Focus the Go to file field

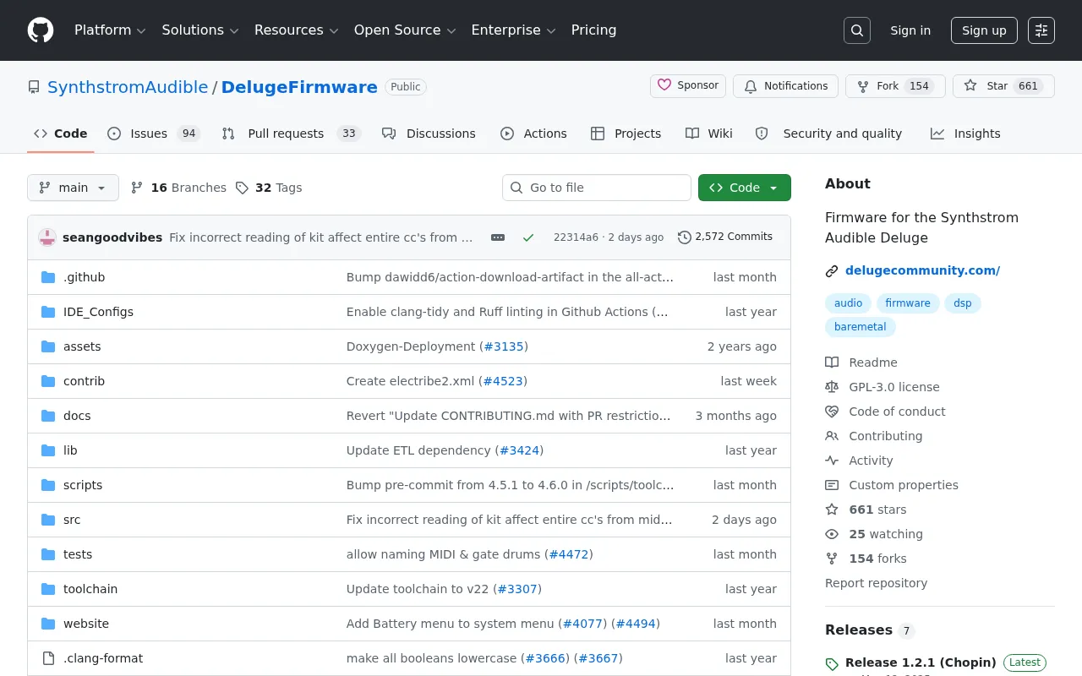pyautogui.click(x=597, y=188)
